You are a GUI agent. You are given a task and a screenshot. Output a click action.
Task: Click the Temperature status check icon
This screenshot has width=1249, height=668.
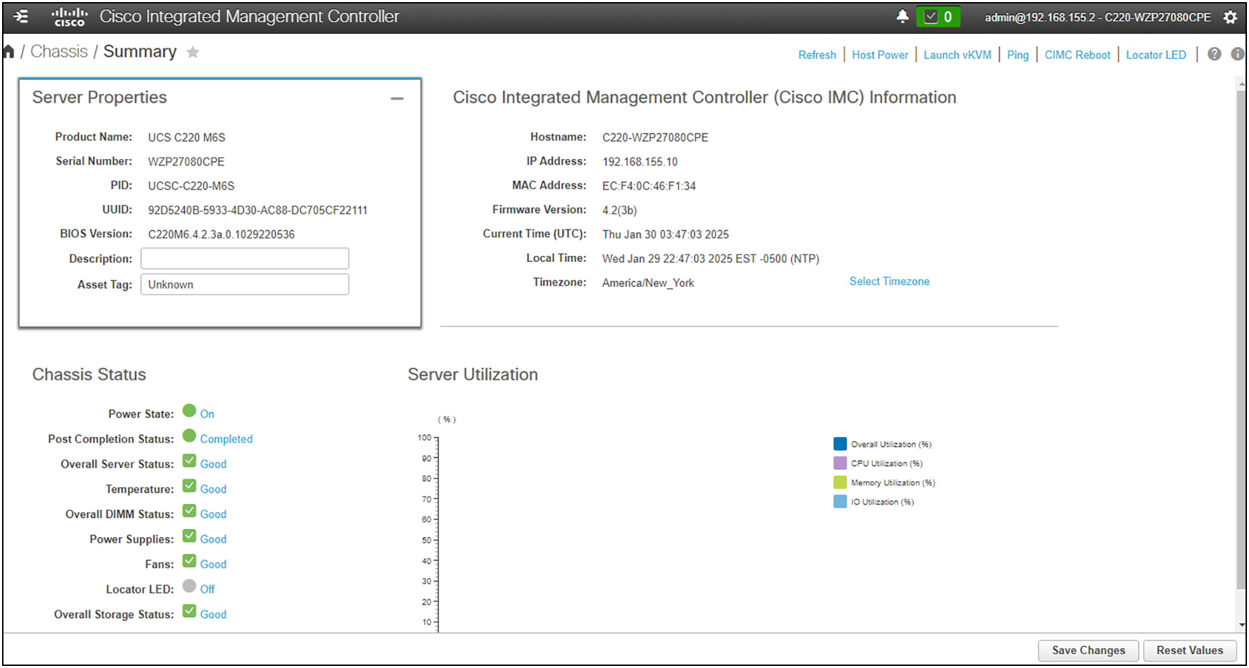189,485
